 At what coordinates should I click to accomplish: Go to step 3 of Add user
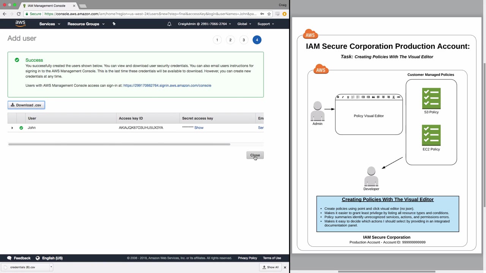click(x=244, y=40)
